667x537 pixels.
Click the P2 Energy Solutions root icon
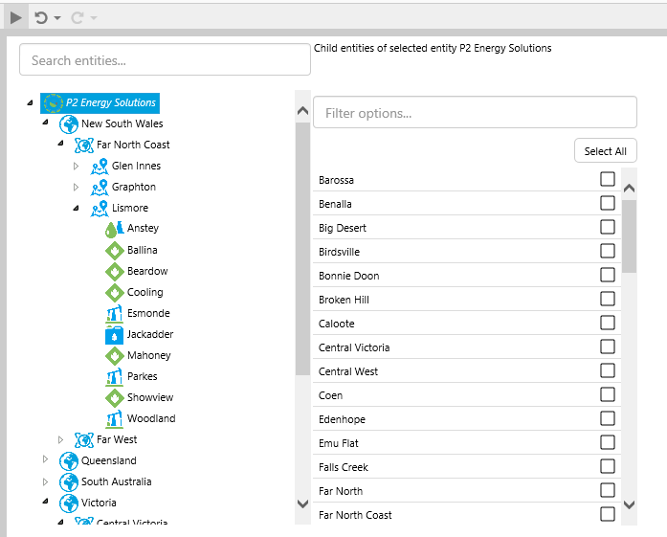[x=53, y=103]
